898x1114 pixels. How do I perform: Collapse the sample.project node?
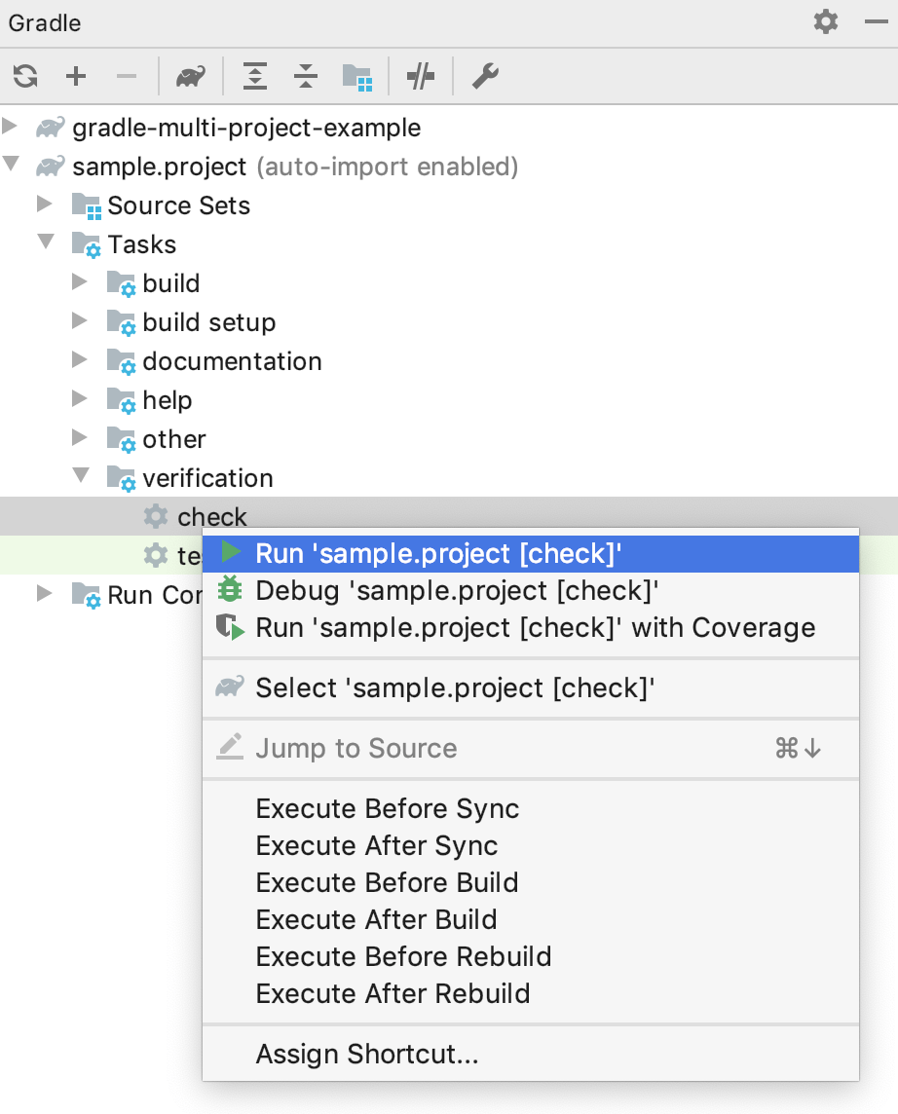click(x=11, y=167)
